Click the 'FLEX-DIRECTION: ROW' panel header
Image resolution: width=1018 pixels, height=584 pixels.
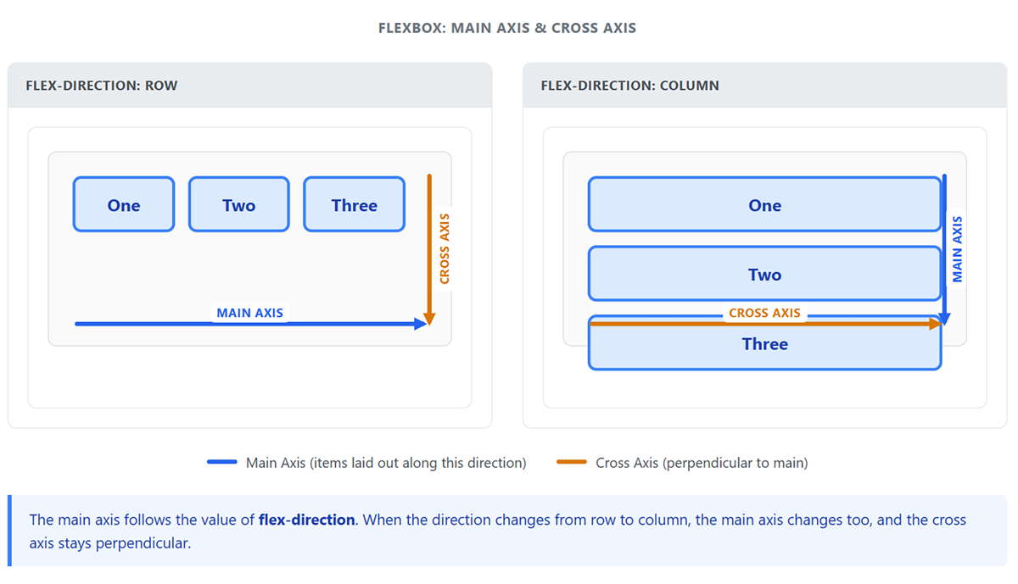point(250,86)
